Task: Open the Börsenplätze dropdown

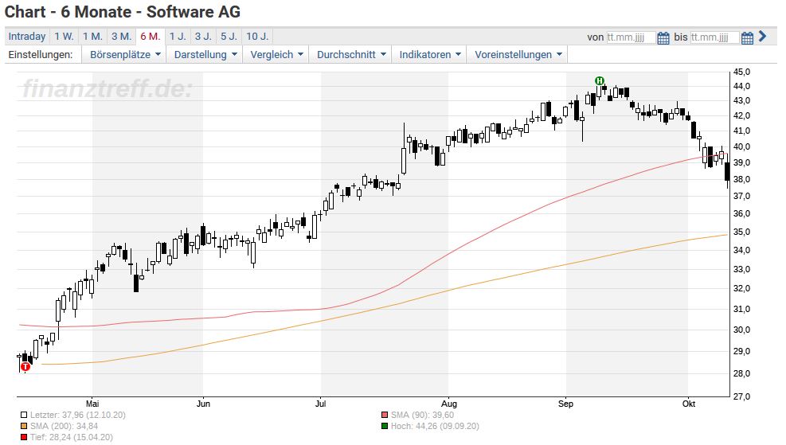Action: click(x=125, y=55)
